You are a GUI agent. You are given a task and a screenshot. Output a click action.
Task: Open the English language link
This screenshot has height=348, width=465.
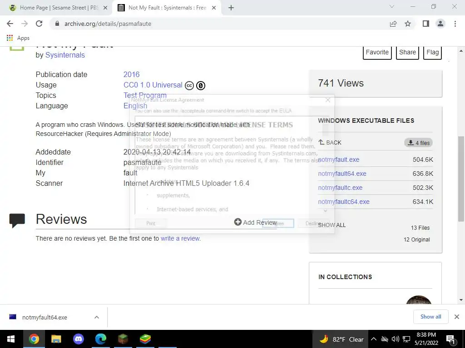pyautogui.click(x=135, y=106)
